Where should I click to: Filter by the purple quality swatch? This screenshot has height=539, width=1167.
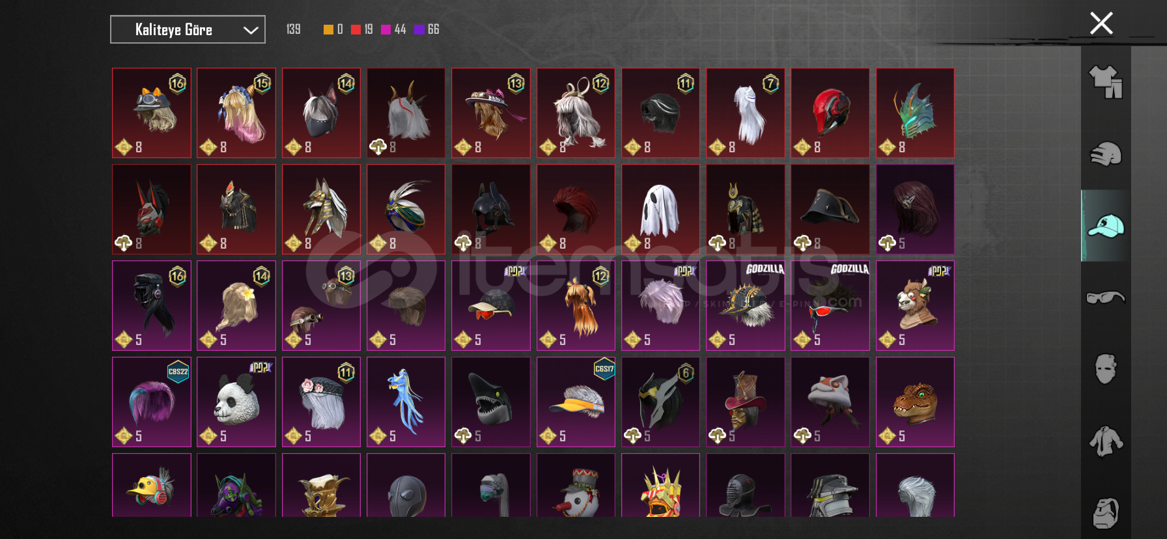click(x=419, y=29)
